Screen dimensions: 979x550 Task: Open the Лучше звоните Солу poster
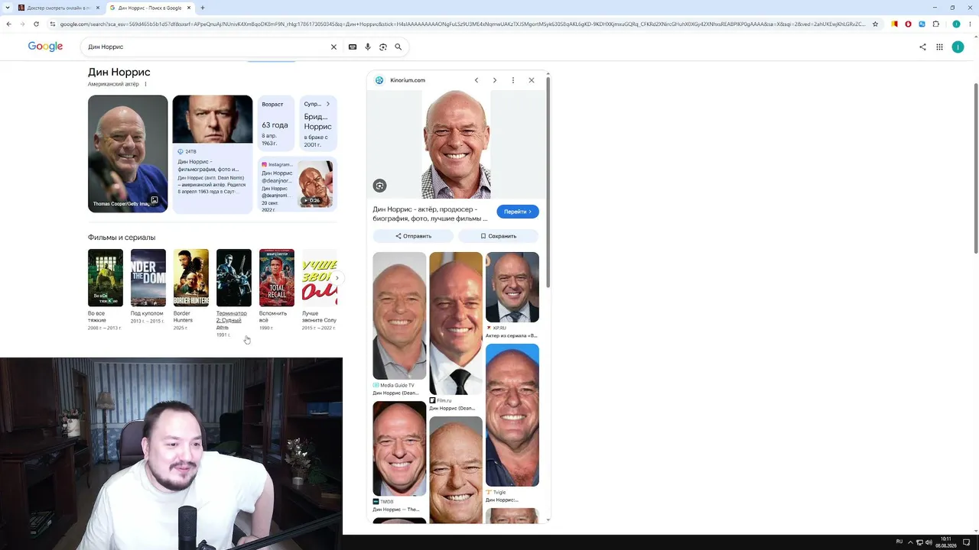320,278
